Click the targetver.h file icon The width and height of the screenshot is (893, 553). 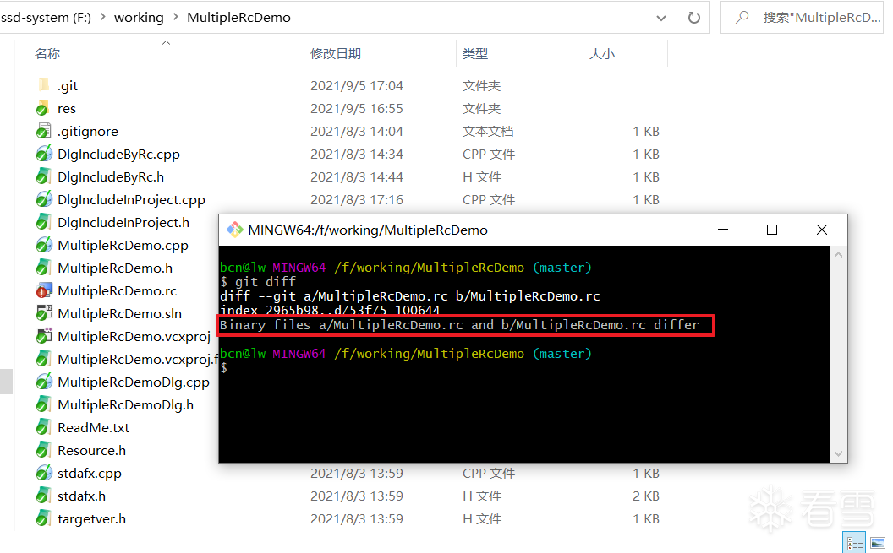(44, 518)
